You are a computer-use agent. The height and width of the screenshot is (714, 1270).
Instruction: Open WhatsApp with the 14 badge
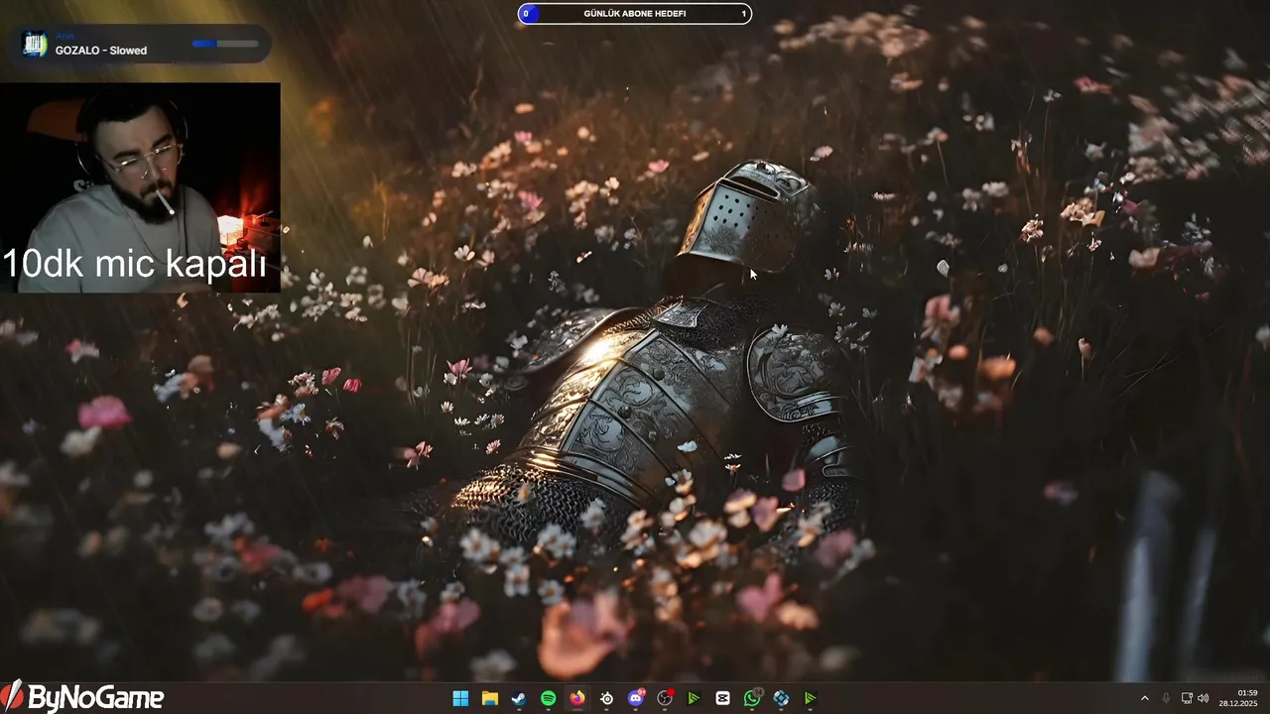tap(752, 698)
